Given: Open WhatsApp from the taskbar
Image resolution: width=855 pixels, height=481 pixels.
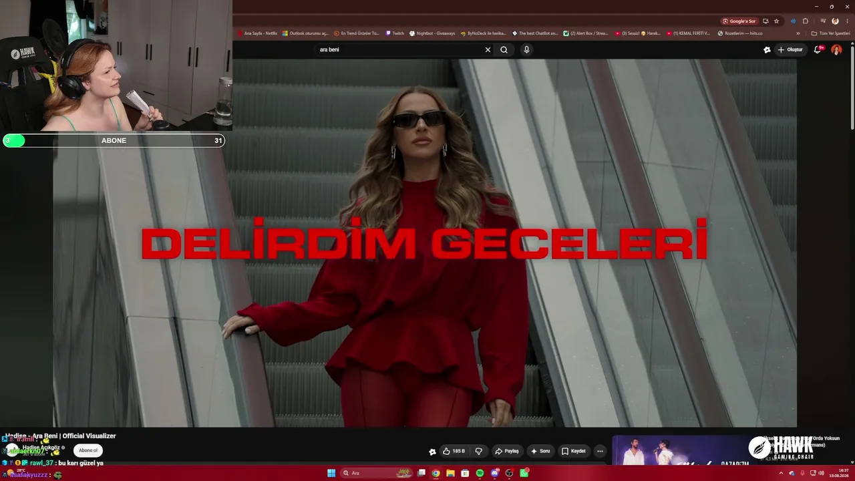Looking at the screenshot, I should click(524, 473).
